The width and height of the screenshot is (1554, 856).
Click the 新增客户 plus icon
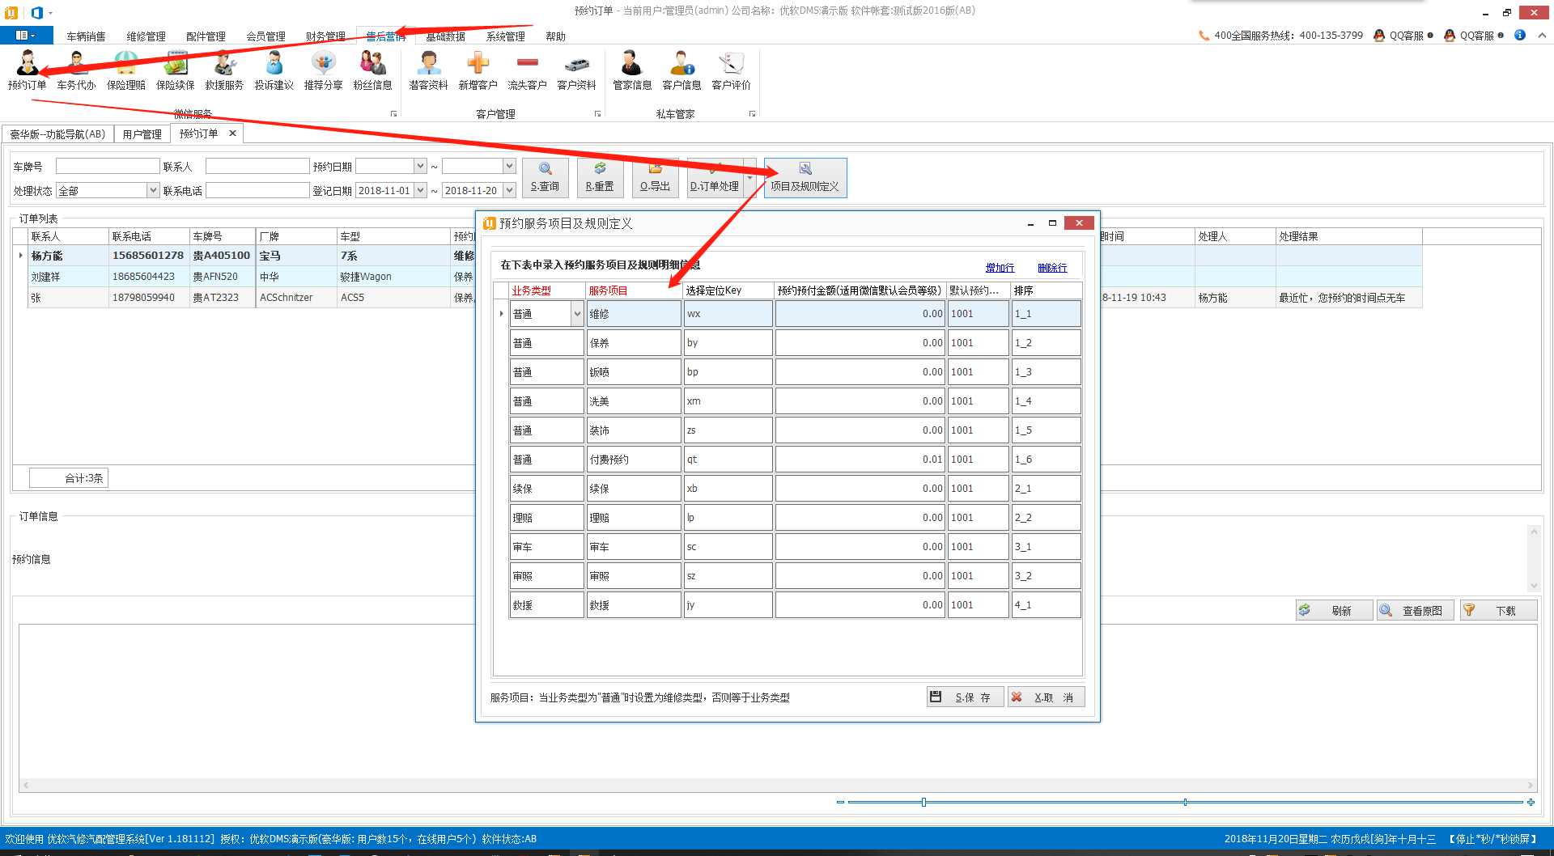(x=478, y=70)
